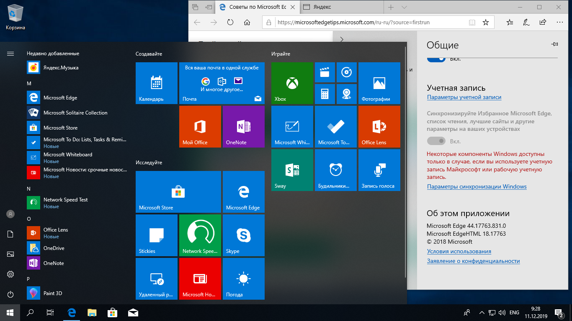Open the Заявление о конфиденциальности link
This screenshot has width=572, height=321.
click(x=473, y=261)
